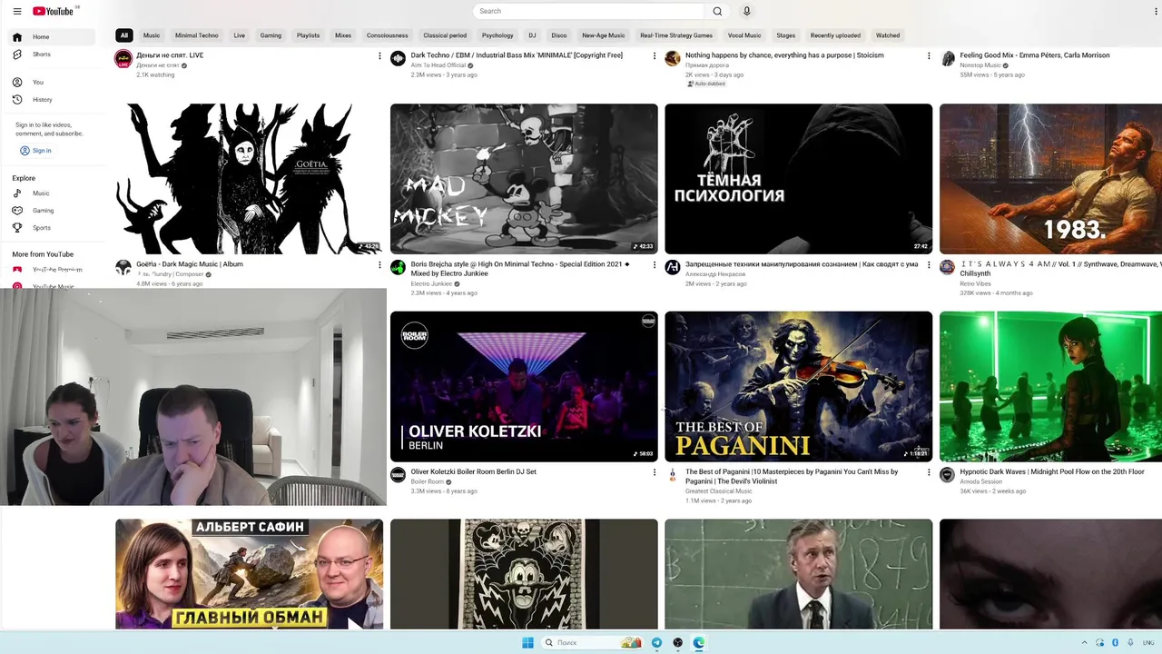Select the Music filter chip
Viewport: 1162px width, 654px height.
(152, 35)
